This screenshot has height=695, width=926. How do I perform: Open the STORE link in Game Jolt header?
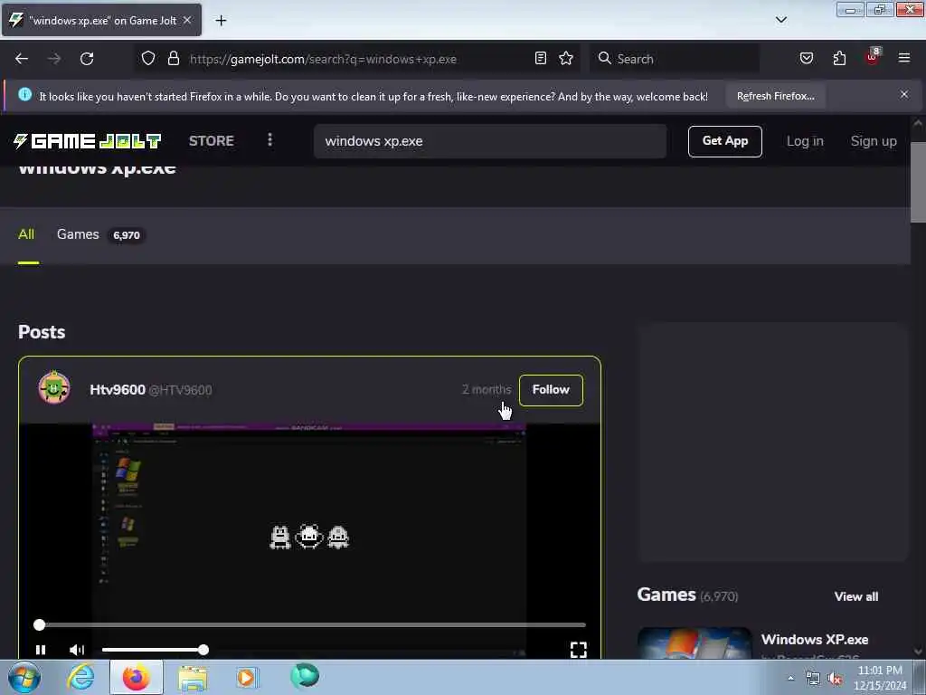pyautogui.click(x=212, y=141)
